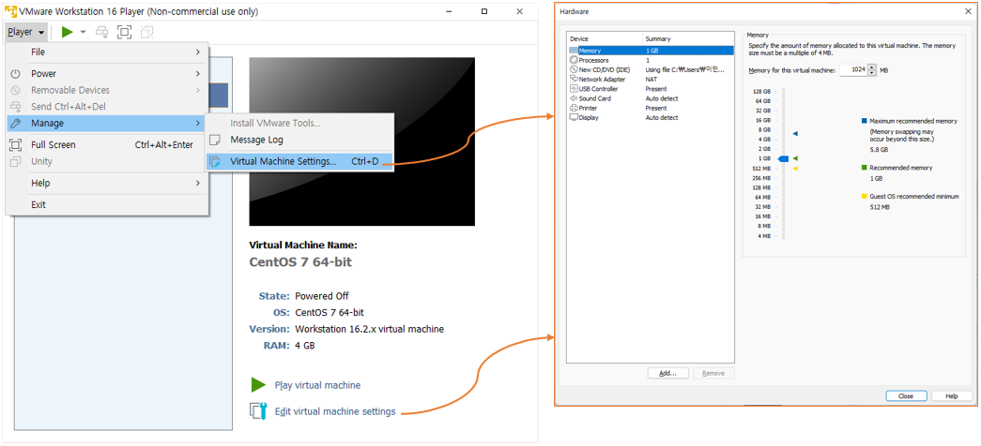Click the Play virtual machine link
981x446 pixels.
click(x=317, y=385)
